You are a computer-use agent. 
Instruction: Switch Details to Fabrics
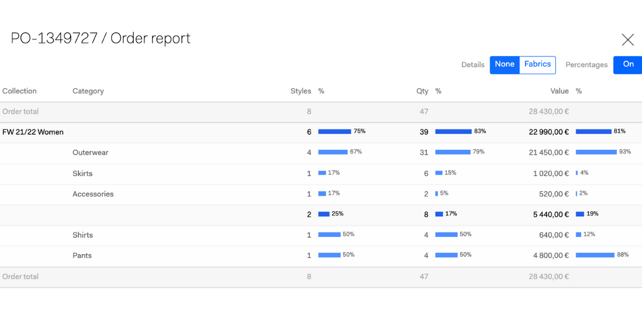point(538,65)
